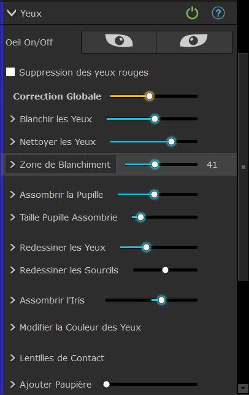Open the blue question mark help icon
The width and height of the screenshot is (249, 395).
[x=218, y=13]
